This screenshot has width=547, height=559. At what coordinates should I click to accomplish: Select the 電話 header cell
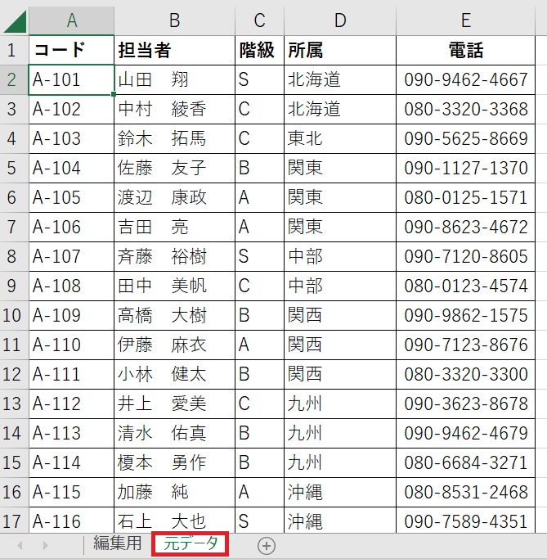(466, 50)
